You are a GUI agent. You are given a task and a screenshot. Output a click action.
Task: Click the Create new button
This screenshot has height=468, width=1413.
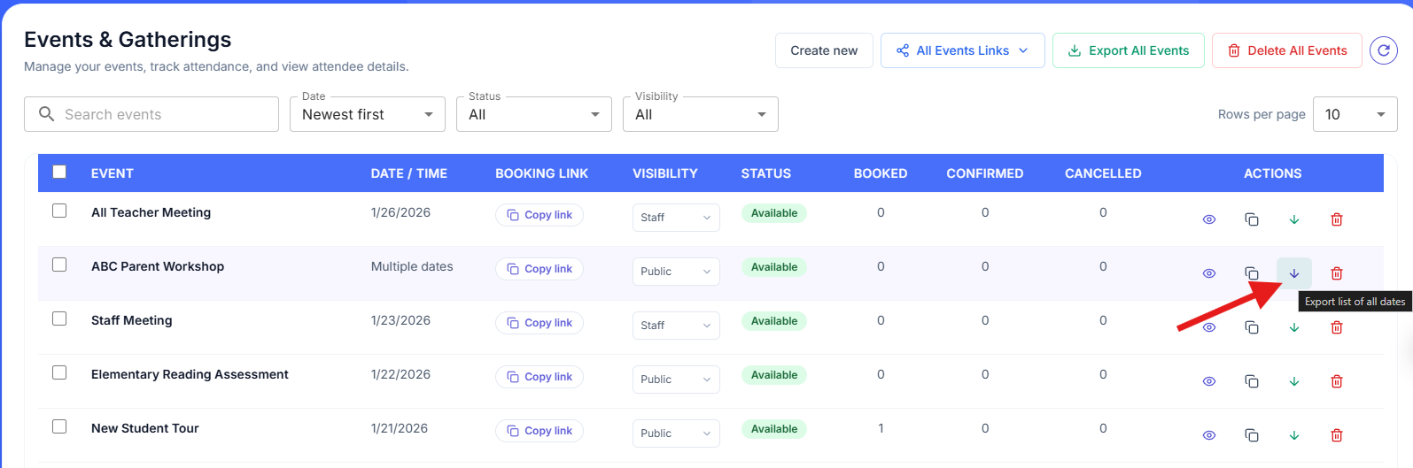pyautogui.click(x=824, y=50)
